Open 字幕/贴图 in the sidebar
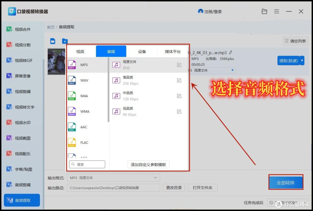The height and width of the screenshot is (211, 313). (x=19, y=169)
